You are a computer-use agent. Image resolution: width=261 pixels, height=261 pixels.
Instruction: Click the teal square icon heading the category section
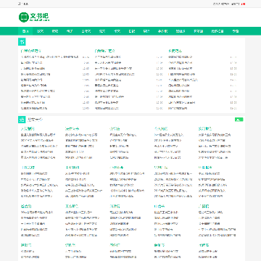click(x=22, y=120)
